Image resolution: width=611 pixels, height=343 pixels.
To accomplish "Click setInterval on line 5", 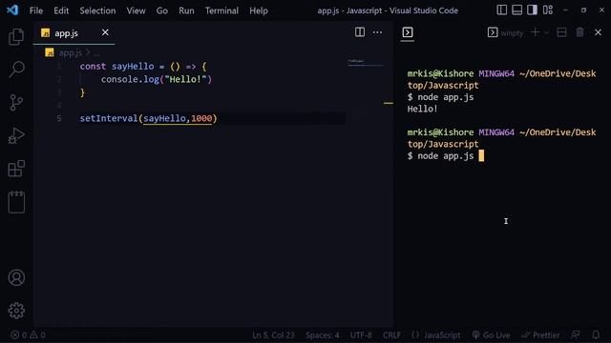I will tap(109, 118).
